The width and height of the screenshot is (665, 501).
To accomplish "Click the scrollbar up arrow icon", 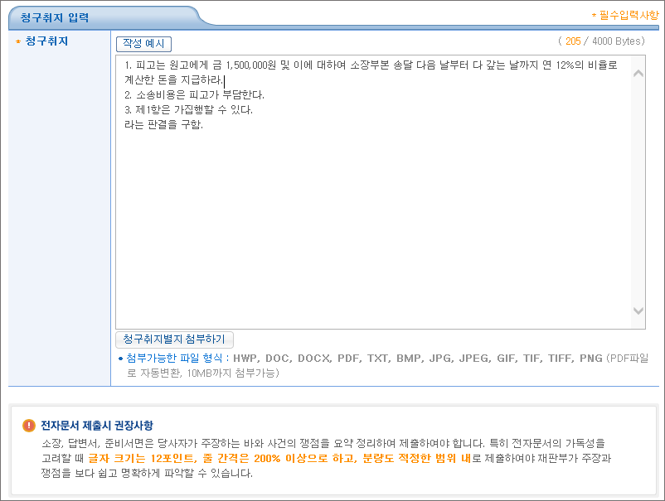I will pyautogui.click(x=638, y=72).
